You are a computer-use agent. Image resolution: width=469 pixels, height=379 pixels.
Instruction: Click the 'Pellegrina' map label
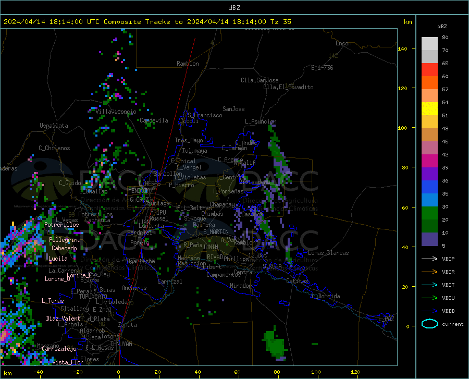65,240
